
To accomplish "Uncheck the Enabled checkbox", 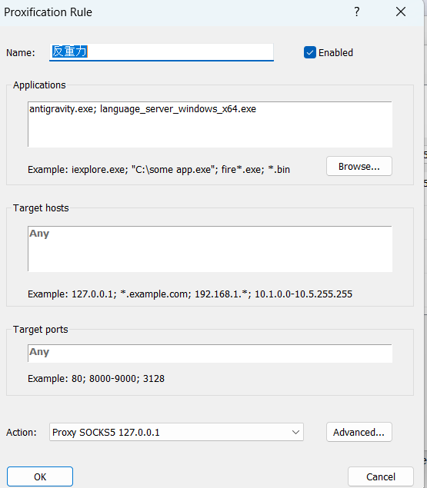I will pyautogui.click(x=310, y=52).
